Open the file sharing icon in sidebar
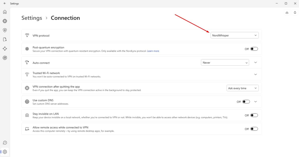299x157 pixels. tap(5, 40)
